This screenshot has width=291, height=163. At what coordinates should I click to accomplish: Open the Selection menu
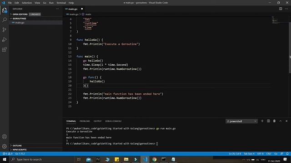27,3
